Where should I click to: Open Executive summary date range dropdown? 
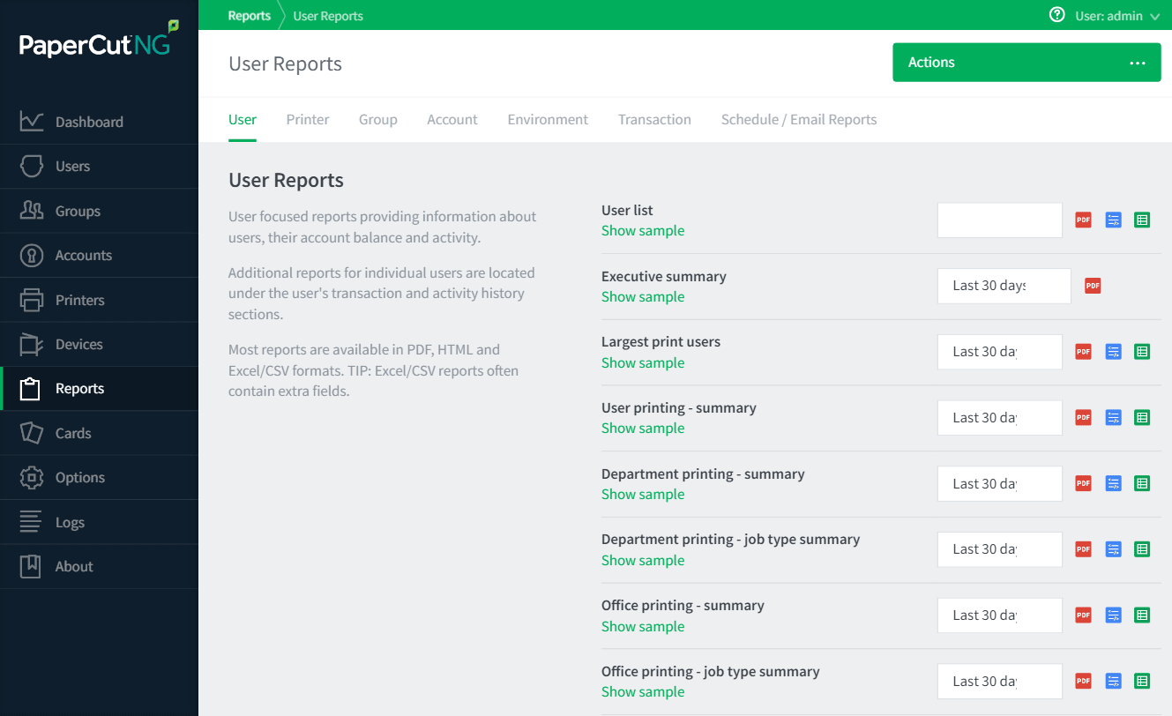click(1004, 286)
